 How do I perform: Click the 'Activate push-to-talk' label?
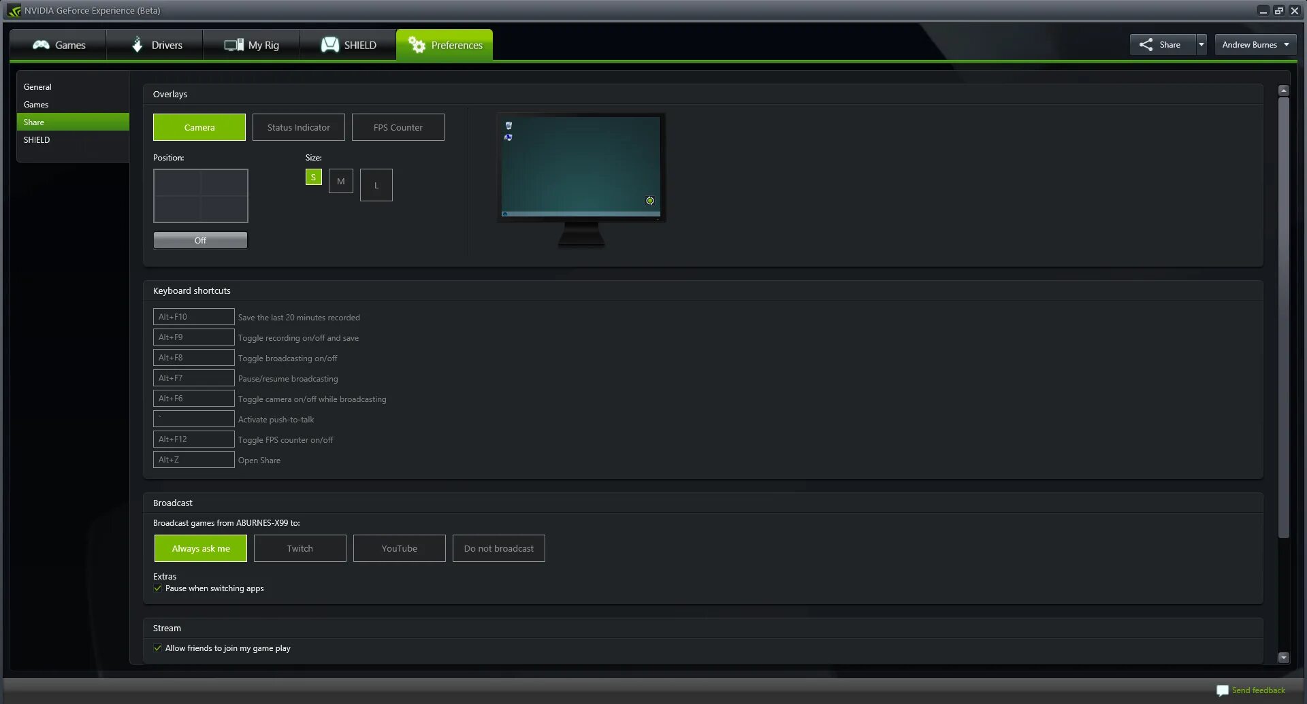tap(276, 420)
